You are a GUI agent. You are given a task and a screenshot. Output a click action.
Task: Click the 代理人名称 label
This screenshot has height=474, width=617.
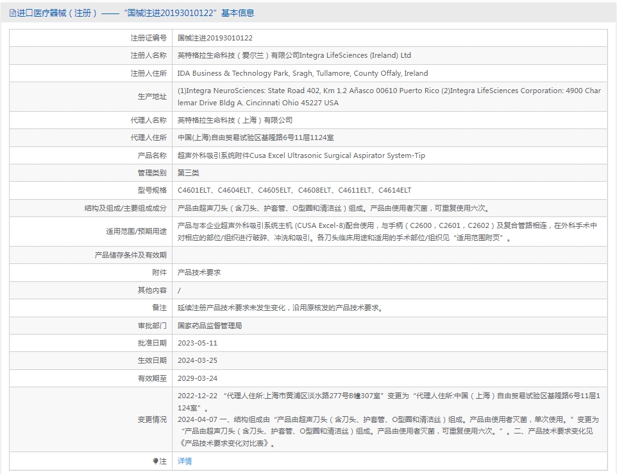(x=148, y=120)
